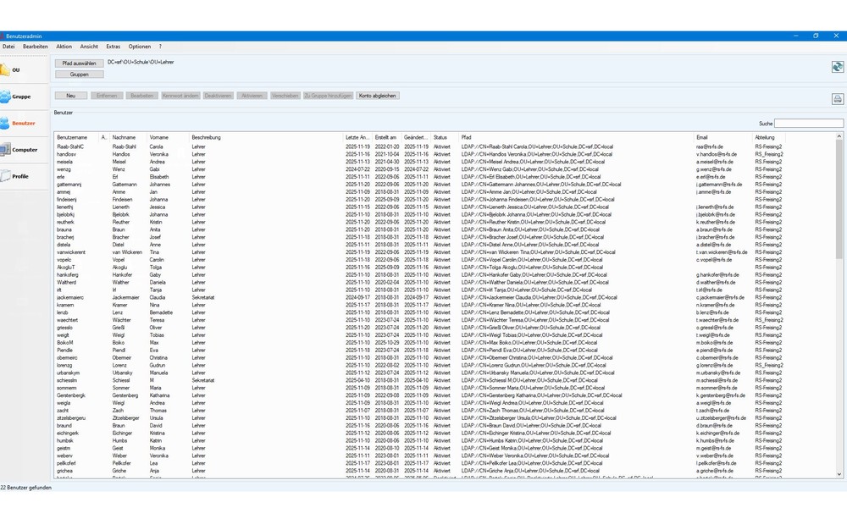
Task: Sort the list by Email column header
Action: [702, 137]
